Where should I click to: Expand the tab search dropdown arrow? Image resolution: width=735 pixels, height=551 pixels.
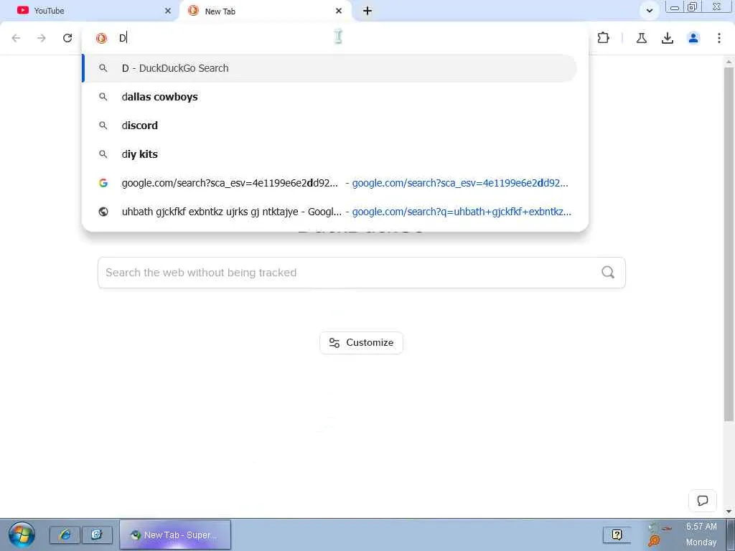(650, 10)
